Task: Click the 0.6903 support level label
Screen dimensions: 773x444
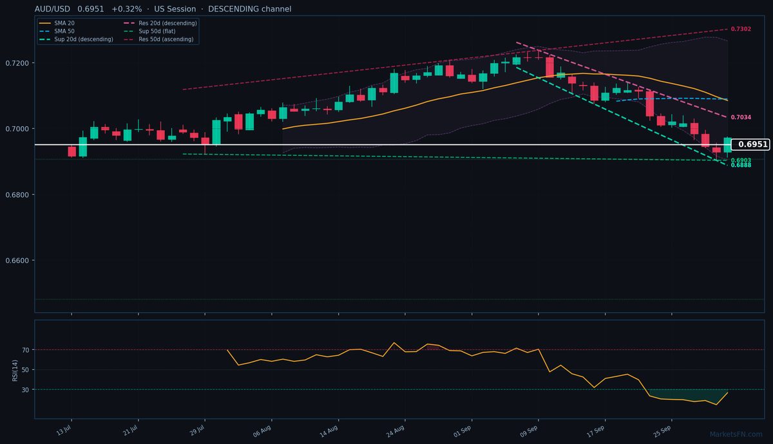Action: (x=741, y=160)
